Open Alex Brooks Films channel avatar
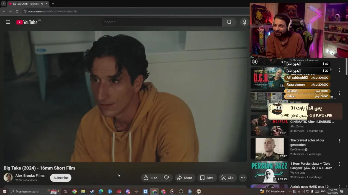The width and height of the screenshot is (348, 195). pos(8,178)
